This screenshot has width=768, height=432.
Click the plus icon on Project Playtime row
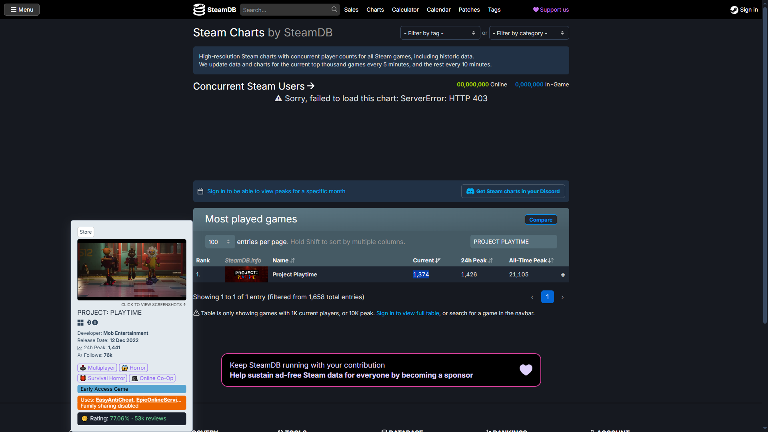coord(563,275)
